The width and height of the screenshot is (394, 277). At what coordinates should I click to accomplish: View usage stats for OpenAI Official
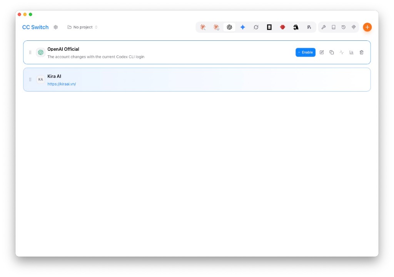coord(352,52)
